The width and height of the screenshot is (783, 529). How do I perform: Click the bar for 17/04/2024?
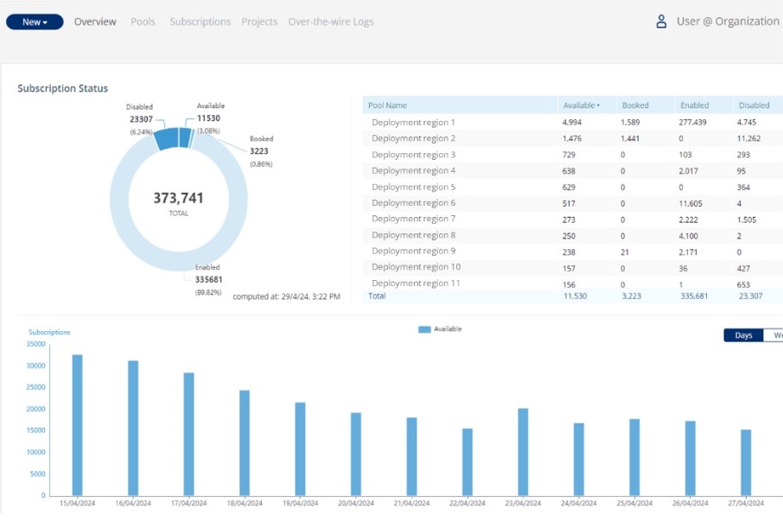[188, 434]
